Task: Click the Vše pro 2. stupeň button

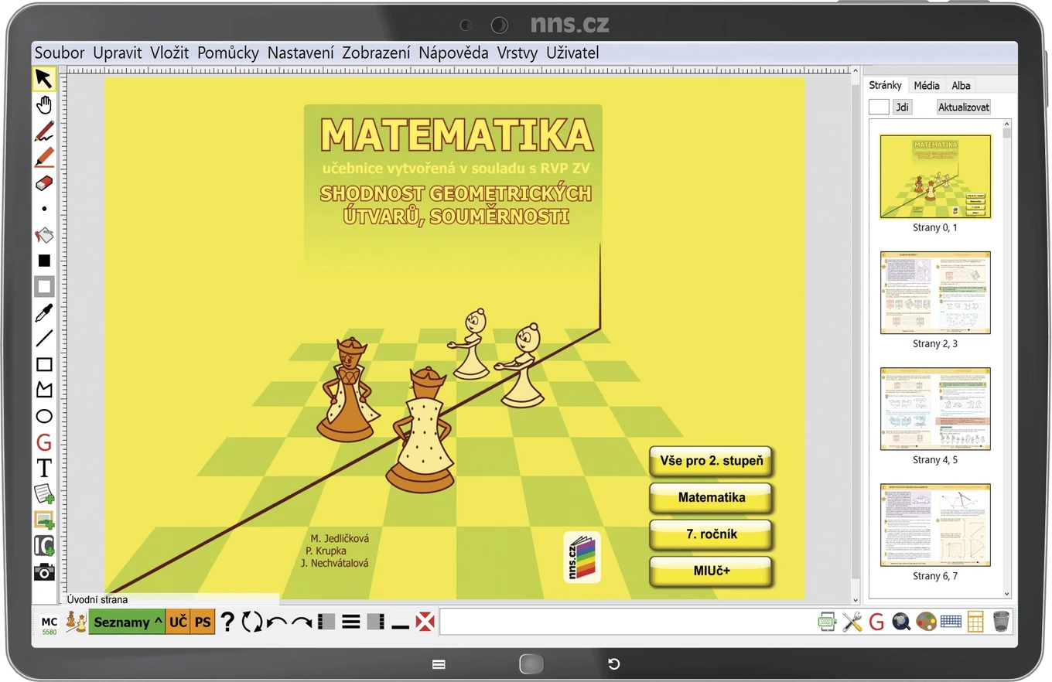Action: (711, 462)
